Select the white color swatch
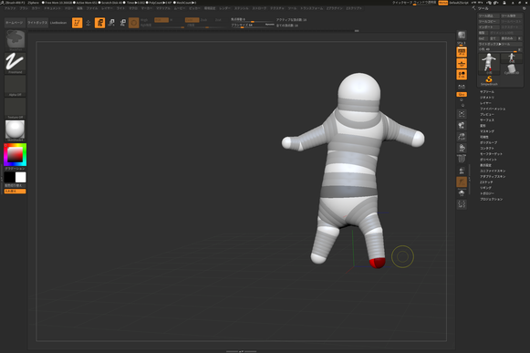 [x=21, y=177]
